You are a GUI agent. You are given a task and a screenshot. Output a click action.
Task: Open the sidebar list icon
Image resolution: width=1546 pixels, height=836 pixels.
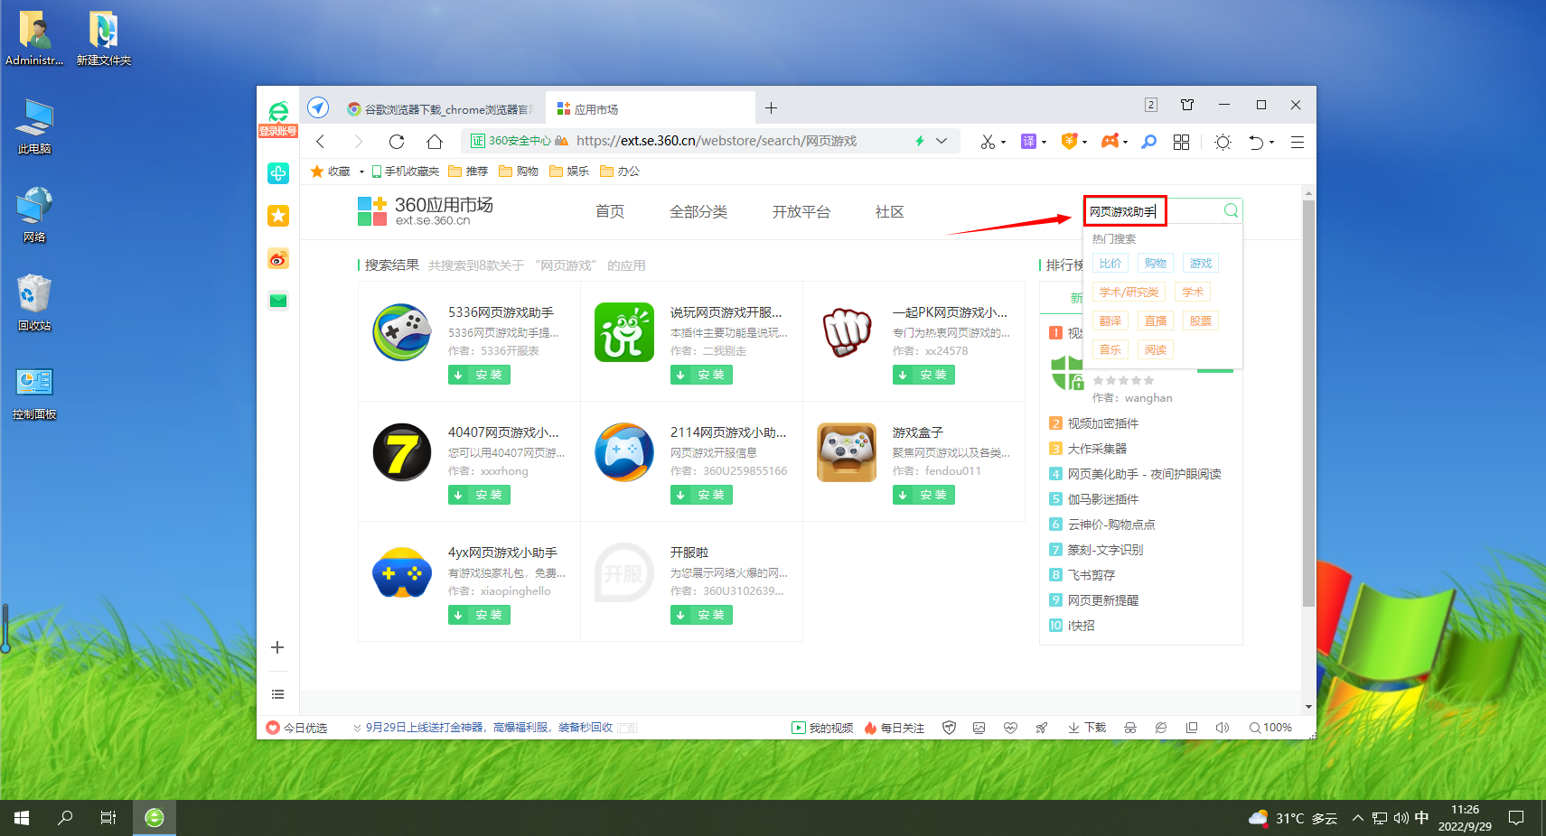[x=277, y=694]
